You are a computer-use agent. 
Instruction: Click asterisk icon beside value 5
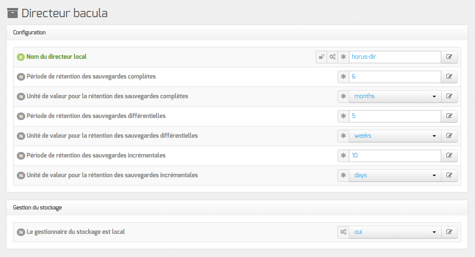tap(343, 116)
